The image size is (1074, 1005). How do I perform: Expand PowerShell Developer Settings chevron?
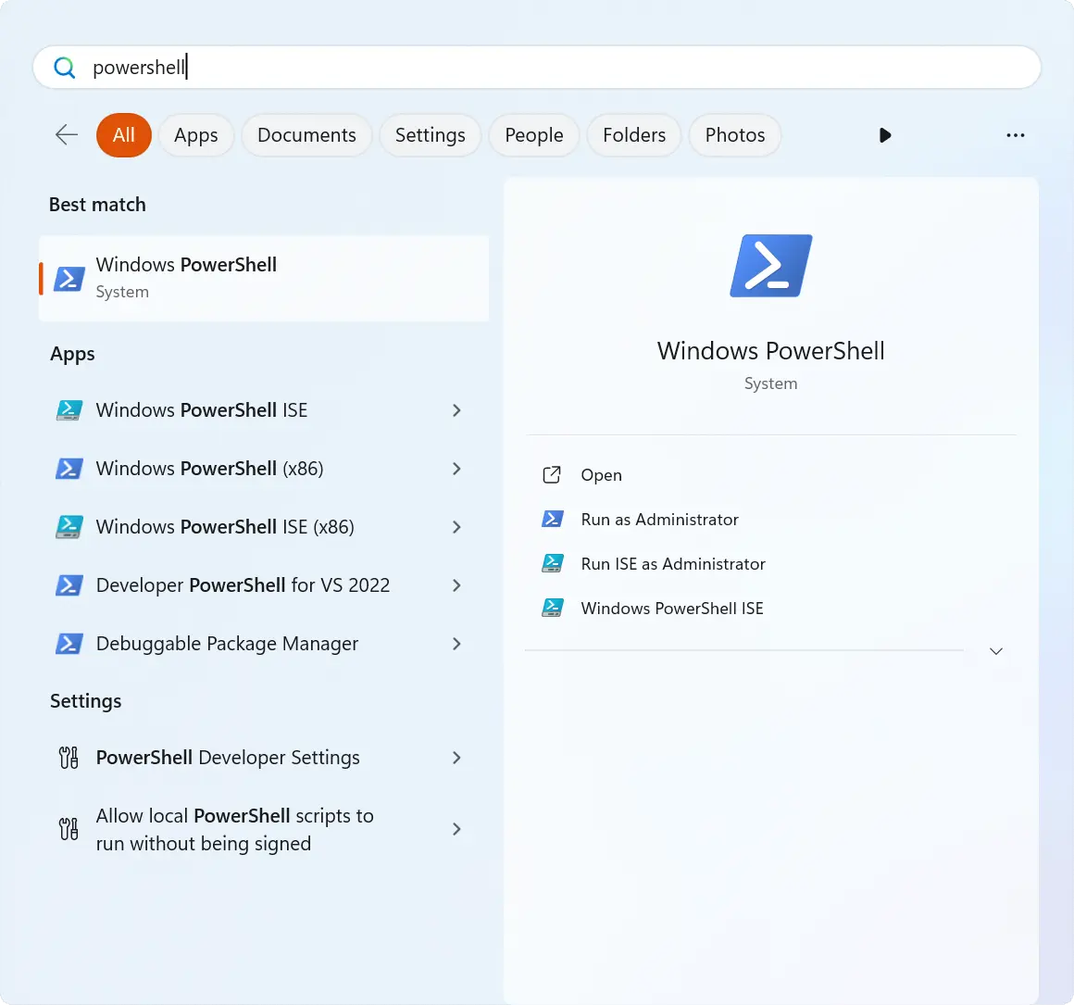456,758
